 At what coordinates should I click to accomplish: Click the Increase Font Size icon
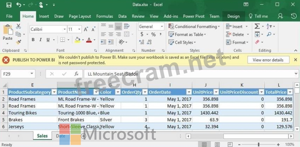pyautogui.click(x=86, y=29)
